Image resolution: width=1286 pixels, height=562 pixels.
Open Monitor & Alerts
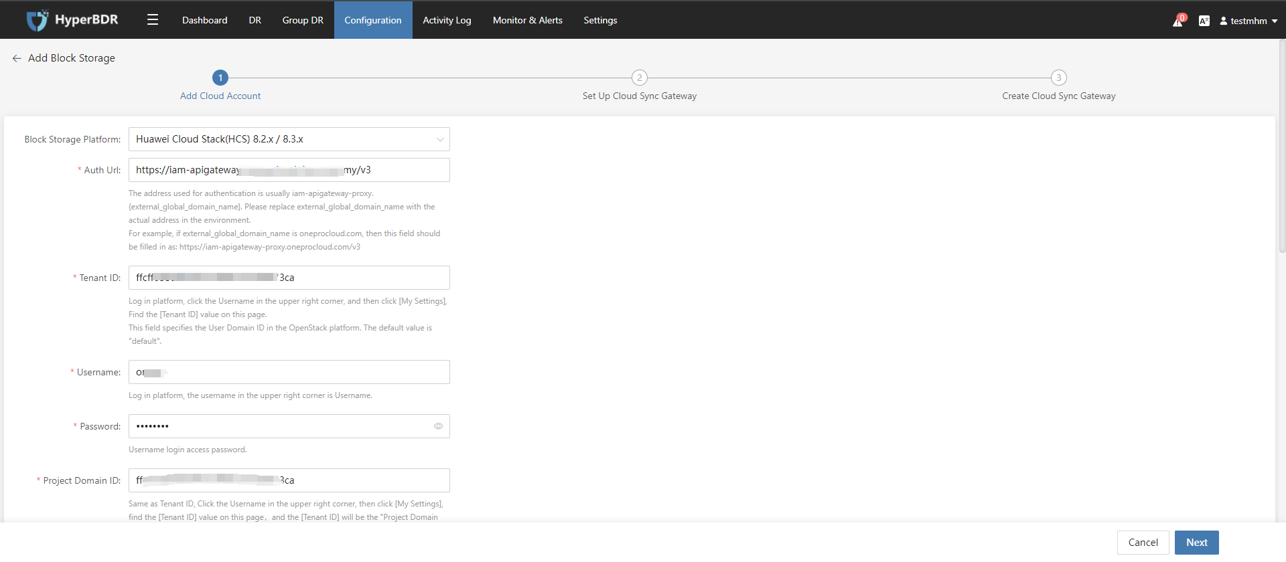click(x=528, y=20)
